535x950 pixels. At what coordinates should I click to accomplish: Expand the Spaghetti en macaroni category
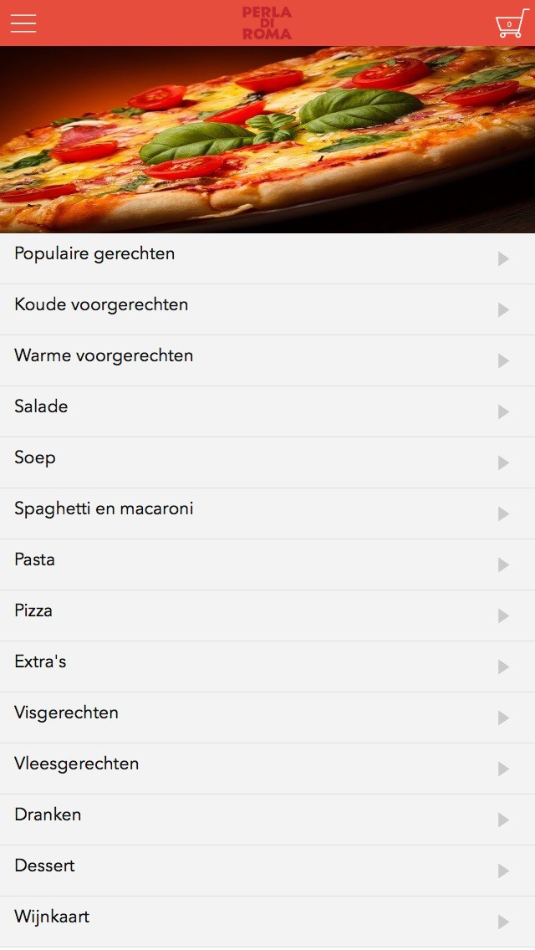[267, 513]
